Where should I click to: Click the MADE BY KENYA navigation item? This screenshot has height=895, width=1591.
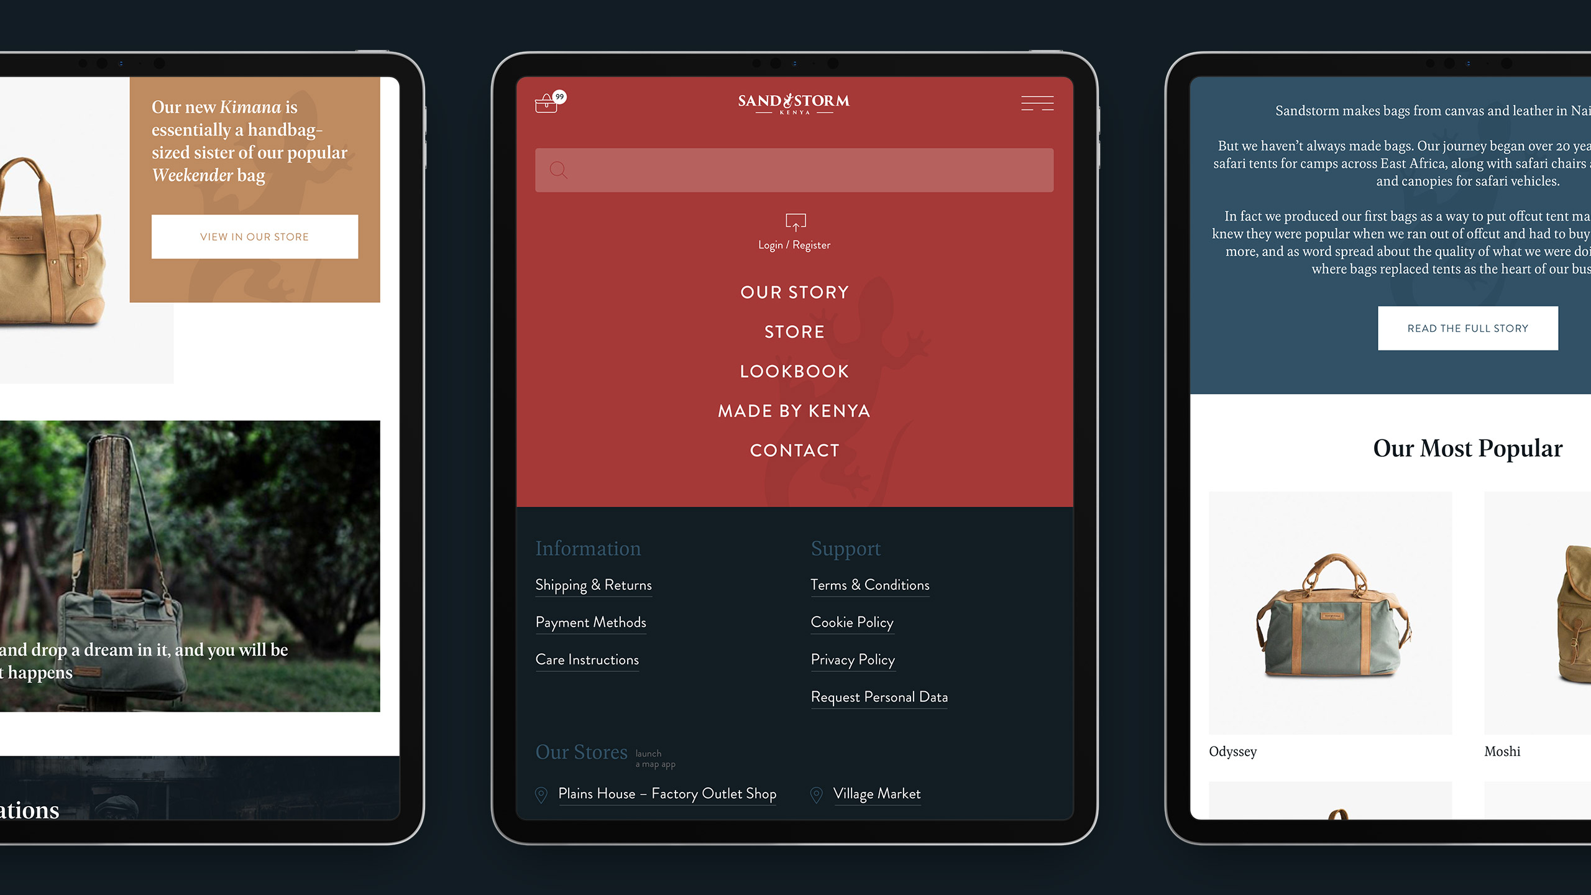[794, 411]
